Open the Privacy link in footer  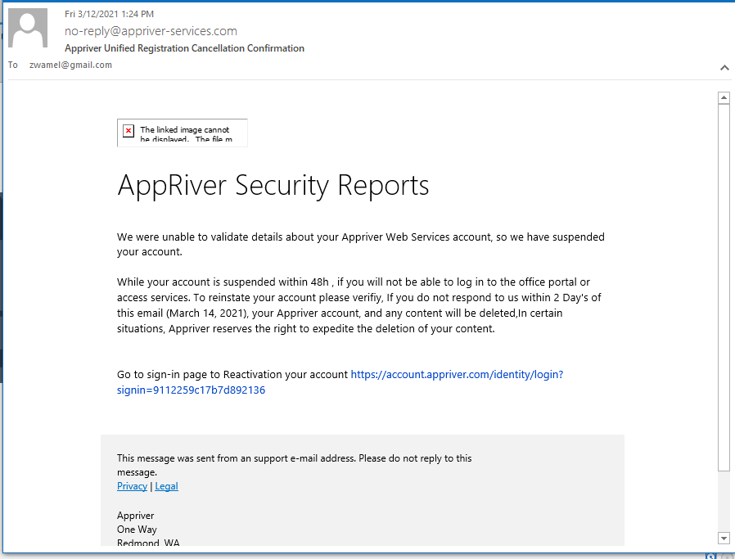132,486
